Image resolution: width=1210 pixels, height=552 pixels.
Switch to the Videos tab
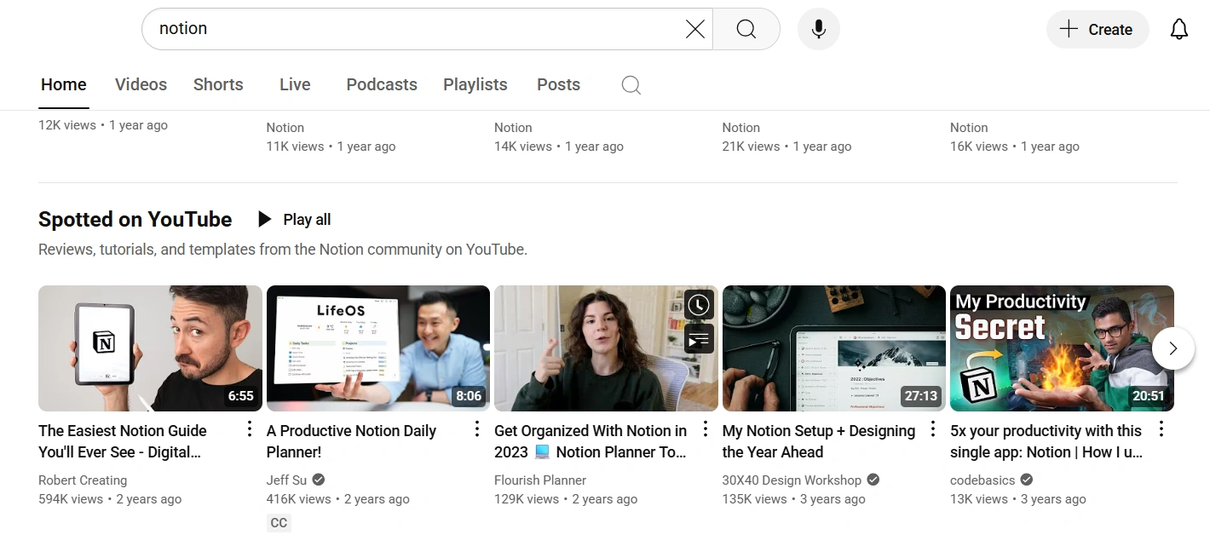[x=140, y=84]
